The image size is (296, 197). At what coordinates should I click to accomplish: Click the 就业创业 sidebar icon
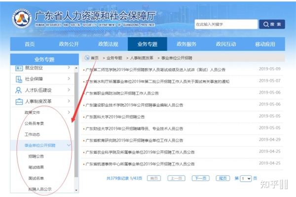(19, 68)
